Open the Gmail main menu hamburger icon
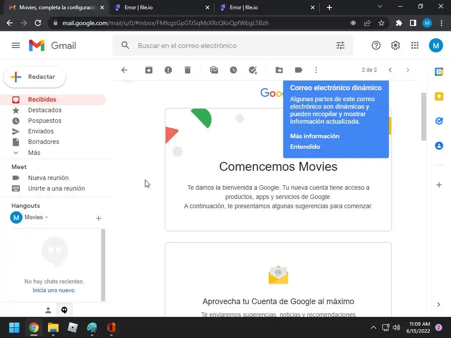451x338 pixels. [16, 45]
